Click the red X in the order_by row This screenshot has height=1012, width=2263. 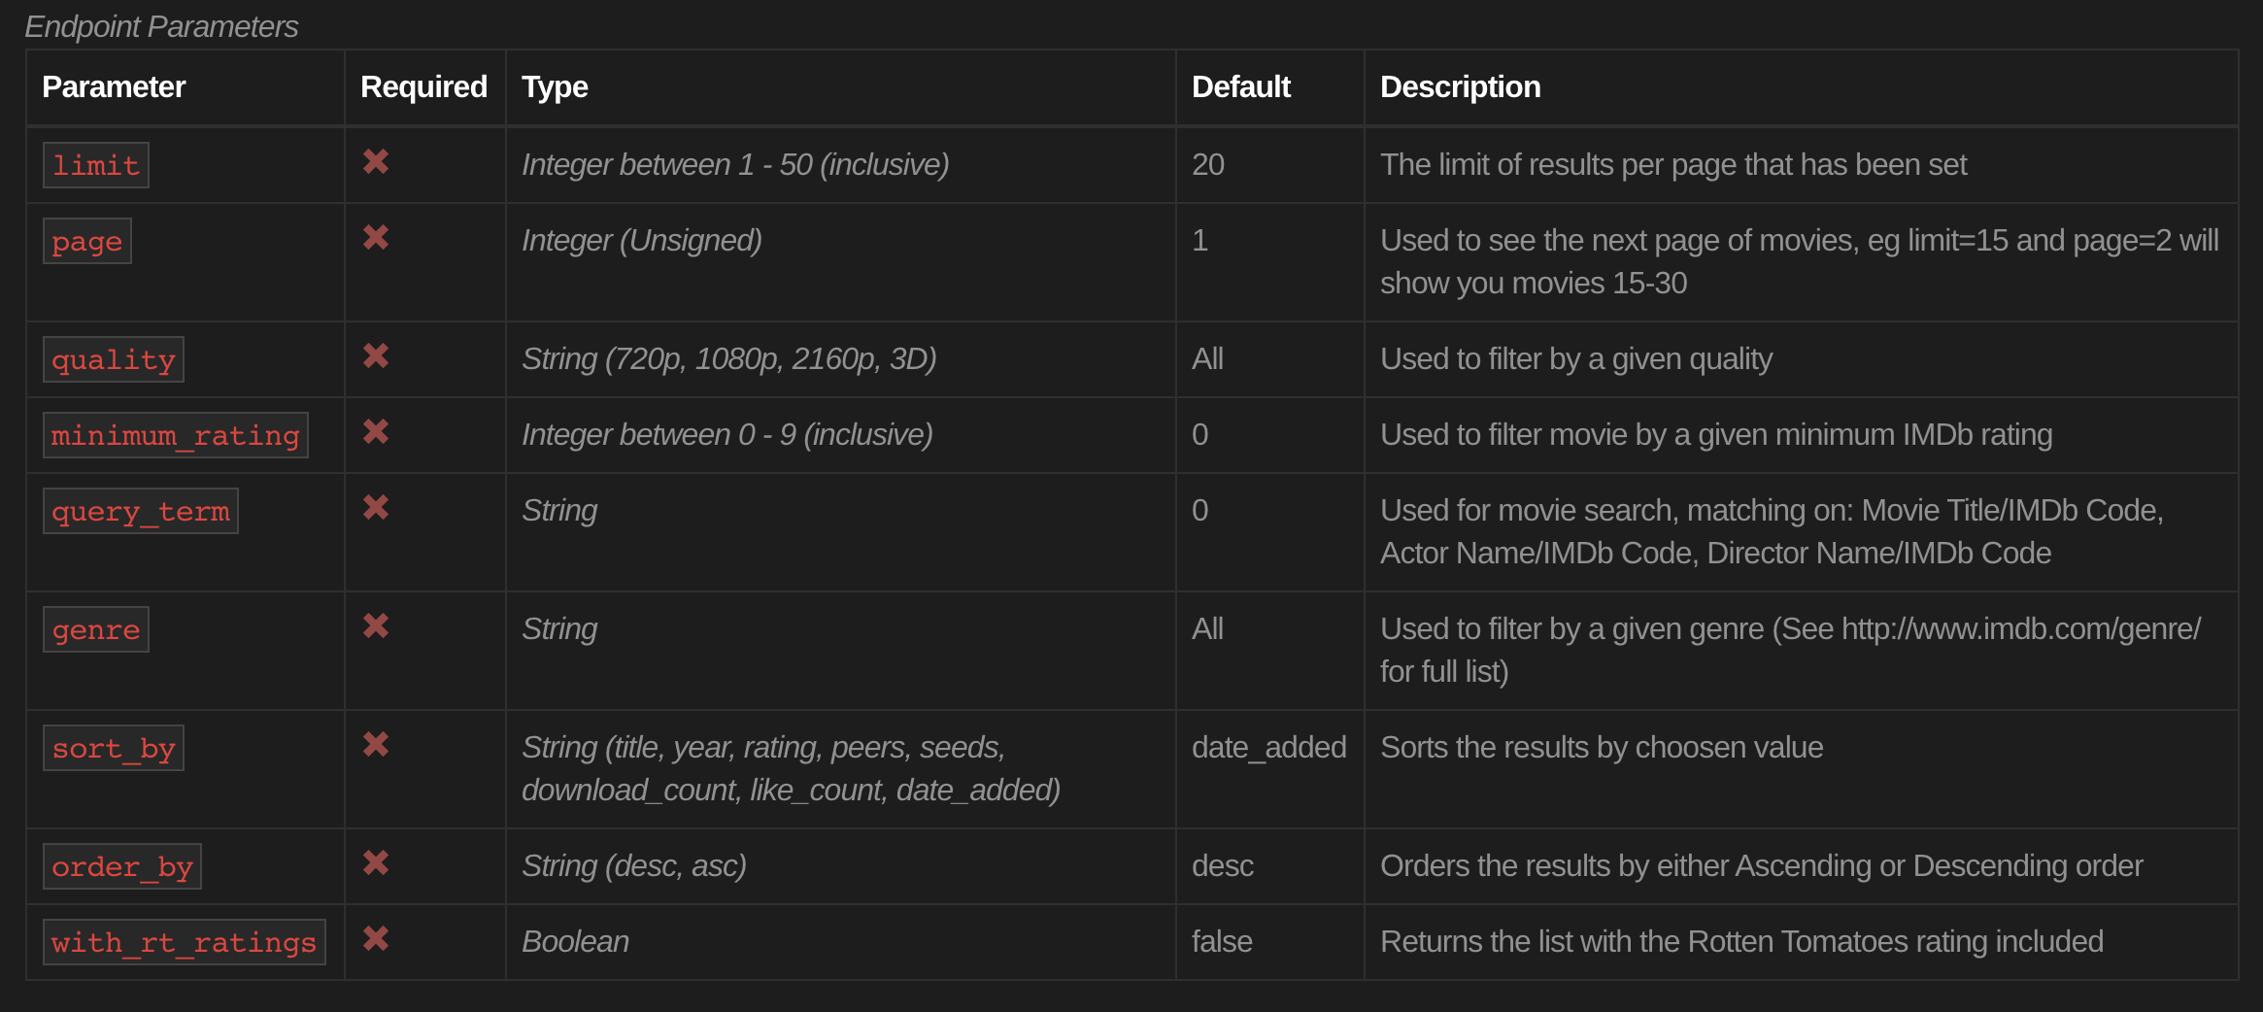pos(376,862)
